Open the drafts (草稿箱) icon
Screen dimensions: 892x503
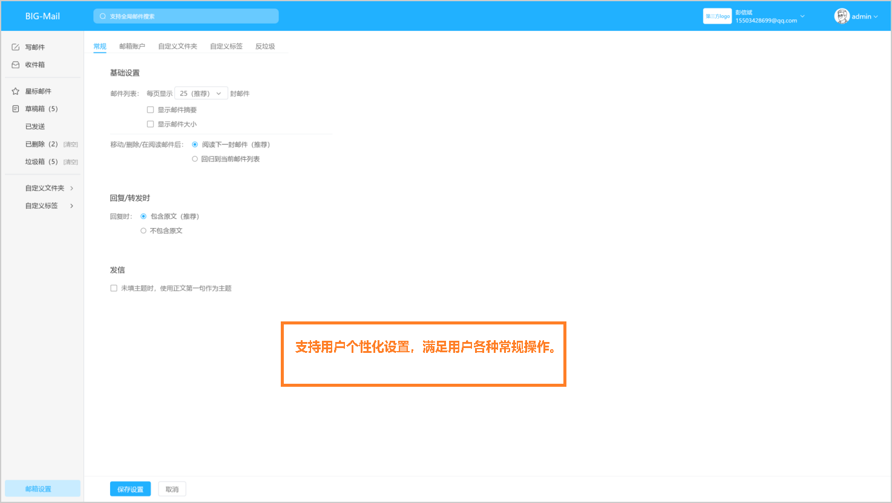[15, 108]
